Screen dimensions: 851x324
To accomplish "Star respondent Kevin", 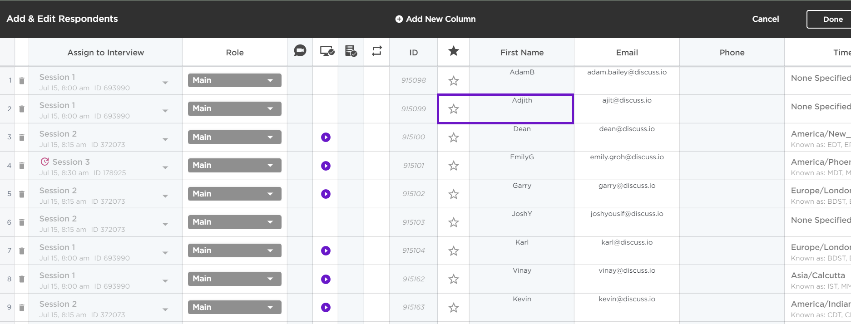I will click(x=453, y=308).
